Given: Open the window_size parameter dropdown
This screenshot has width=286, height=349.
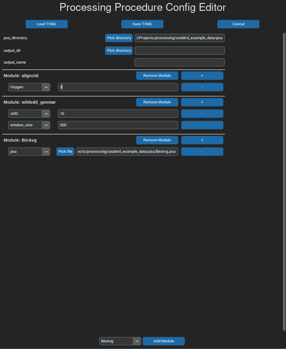Looking at the screenshot, I should [46, 125].
